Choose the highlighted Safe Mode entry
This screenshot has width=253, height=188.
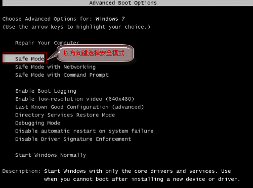[x=25, y=58]
